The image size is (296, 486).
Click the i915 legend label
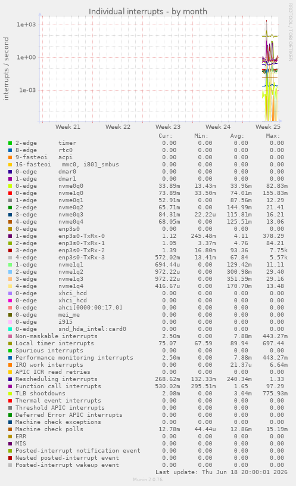66,322
